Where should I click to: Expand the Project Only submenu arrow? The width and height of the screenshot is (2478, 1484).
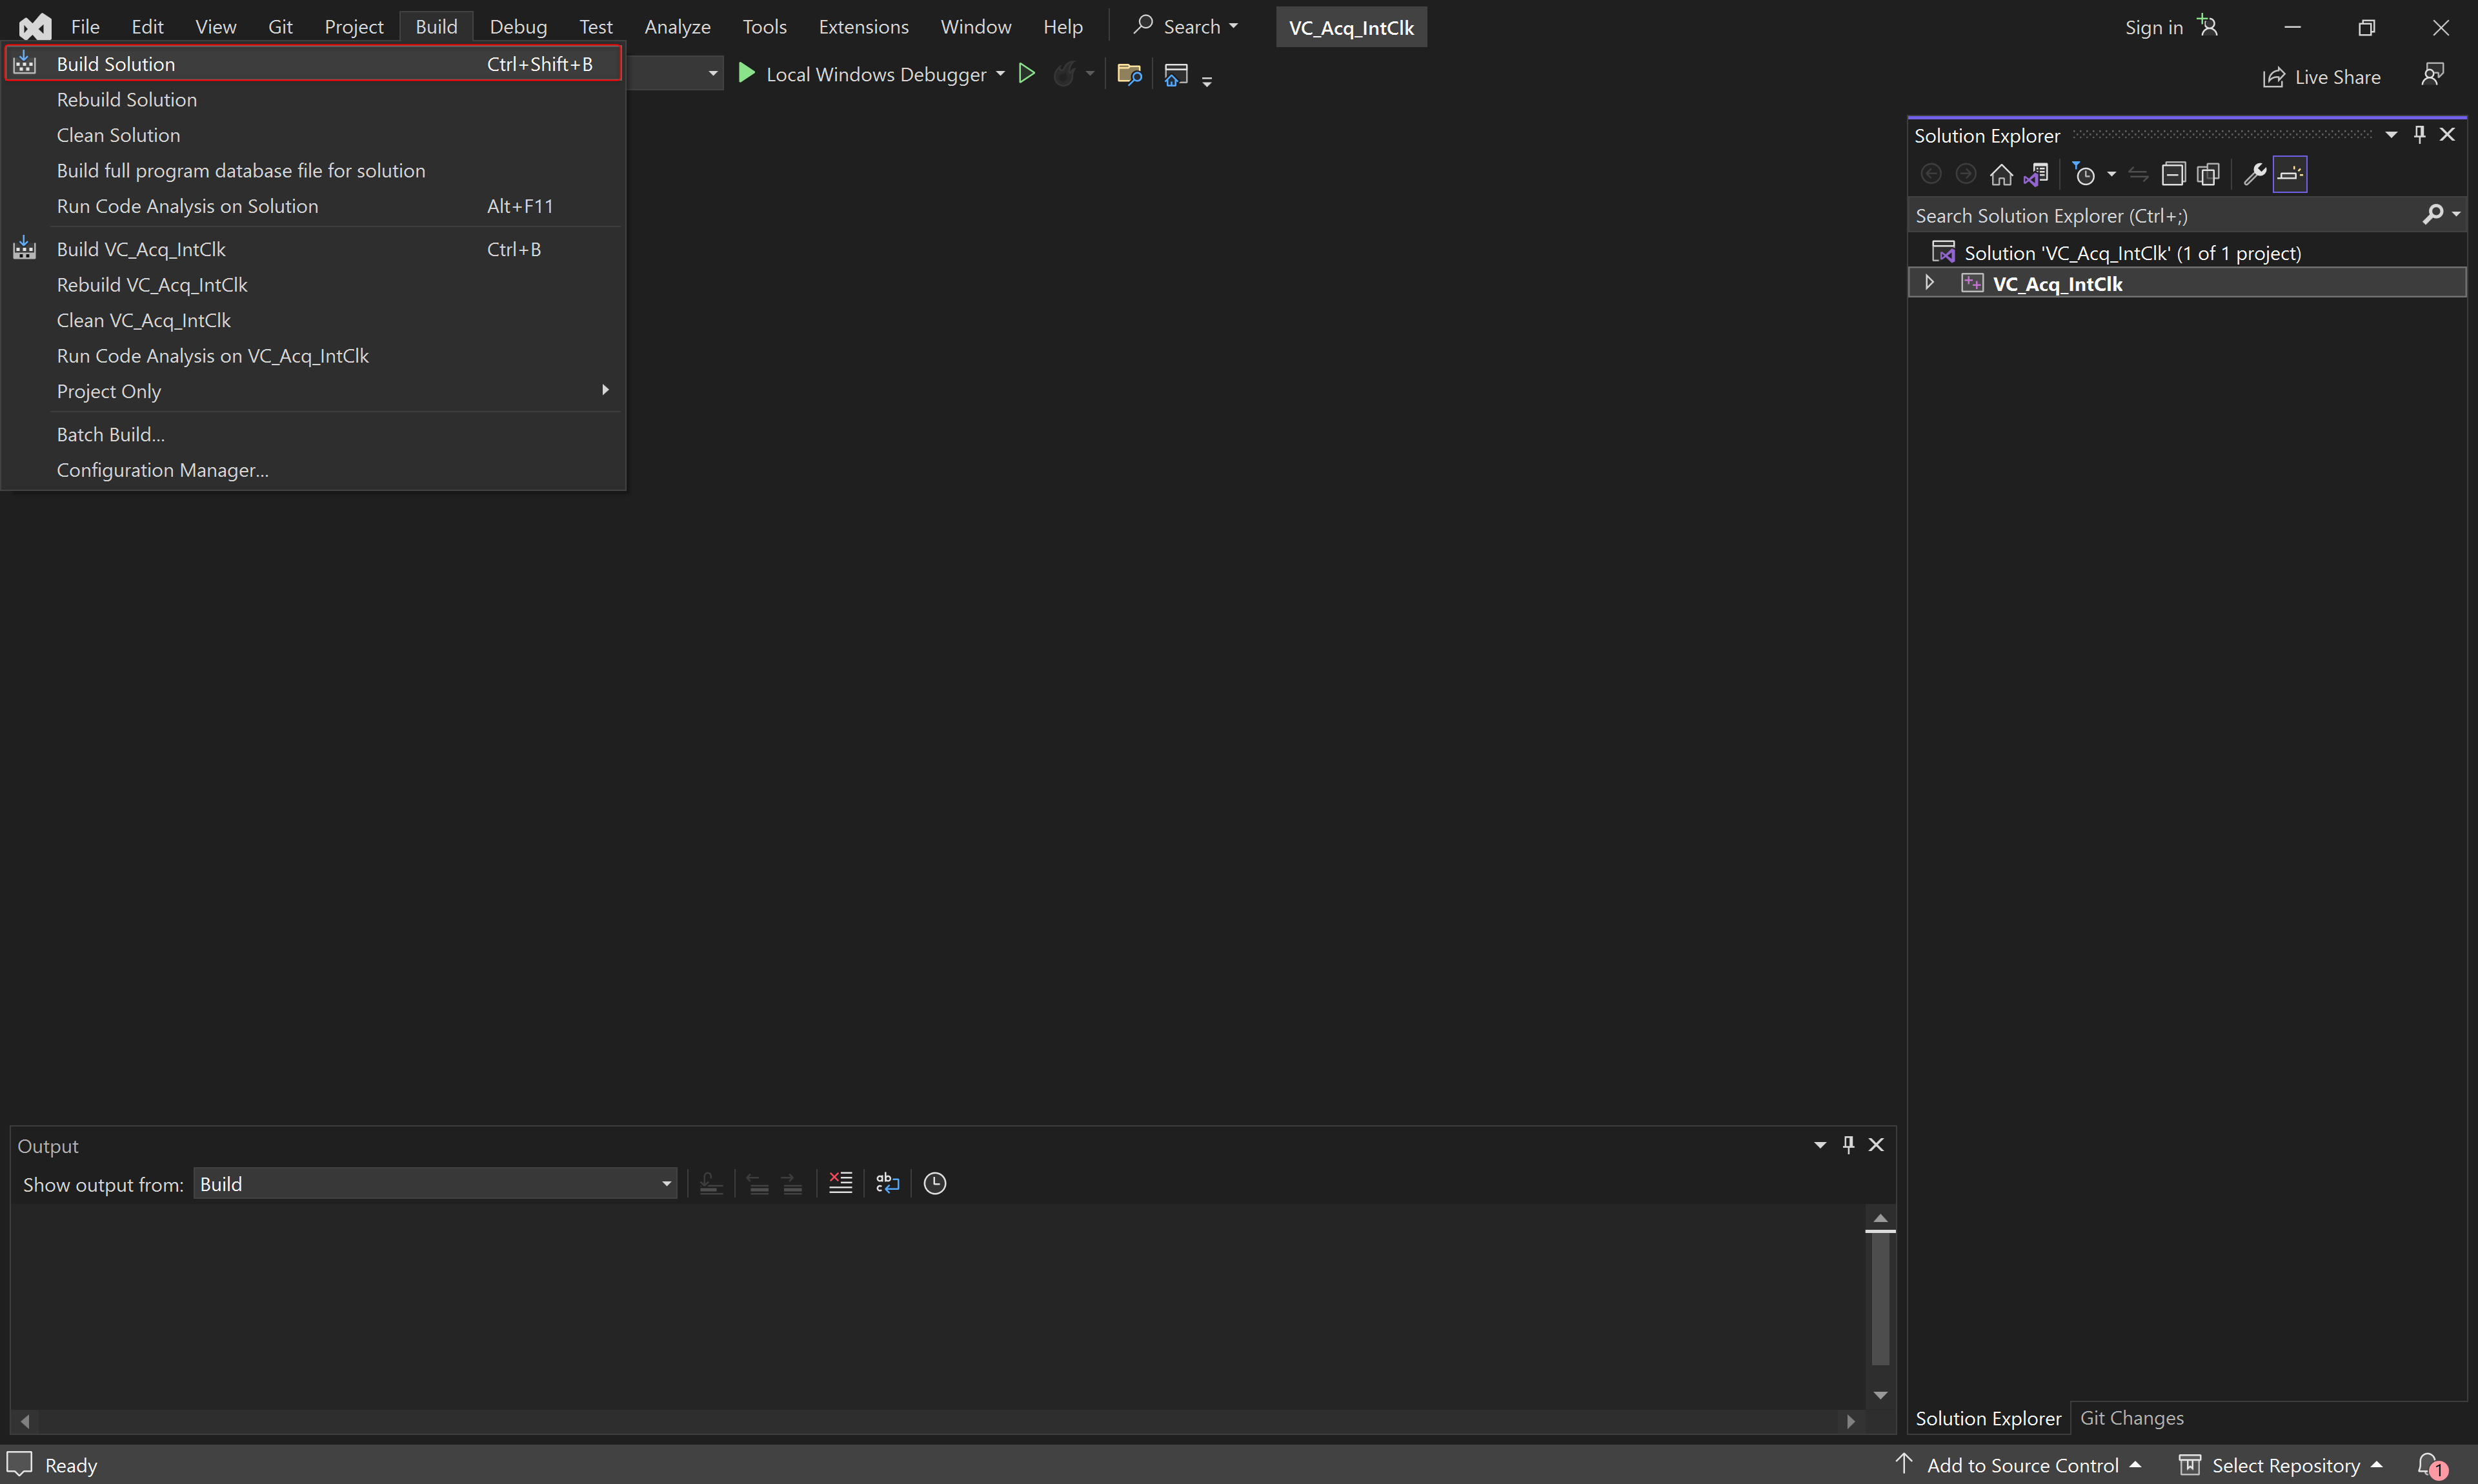[606, 390]
